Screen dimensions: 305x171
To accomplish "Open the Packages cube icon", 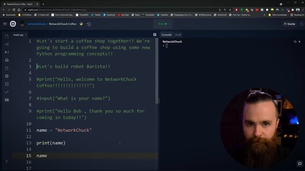I will pos(7,60).
